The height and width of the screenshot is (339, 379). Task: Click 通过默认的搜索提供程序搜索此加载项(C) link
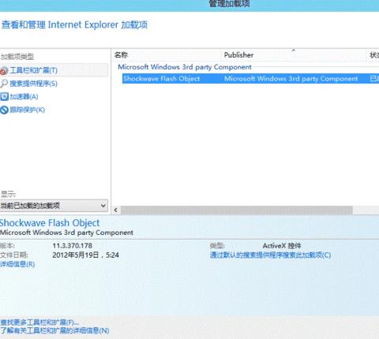pyautogui.click(x=270, y=255)
